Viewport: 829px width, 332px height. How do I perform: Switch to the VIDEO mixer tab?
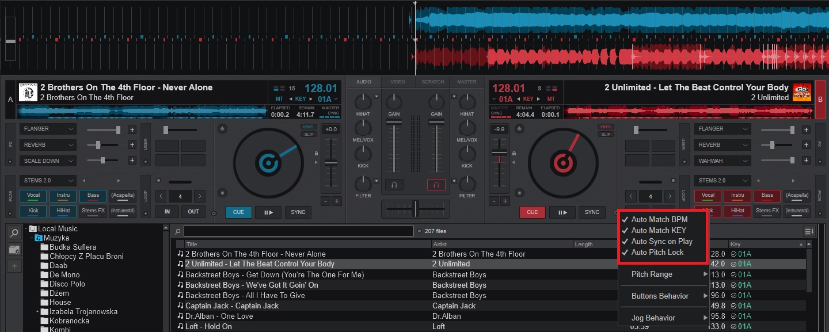point(398,82)
